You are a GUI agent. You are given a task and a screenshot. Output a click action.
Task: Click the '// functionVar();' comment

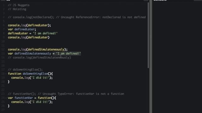coord(22,94)
